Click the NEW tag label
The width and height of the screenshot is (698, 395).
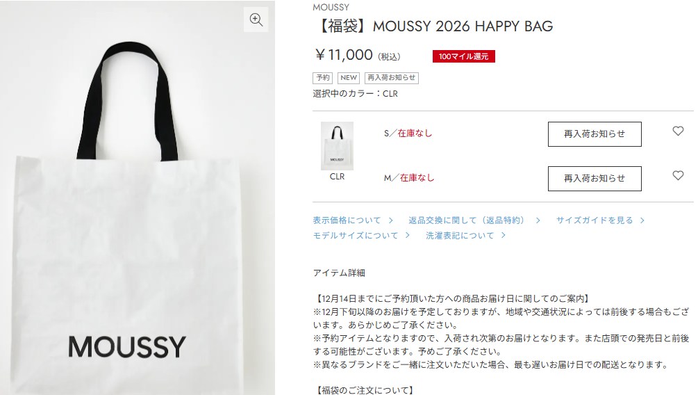coord(349,78)
